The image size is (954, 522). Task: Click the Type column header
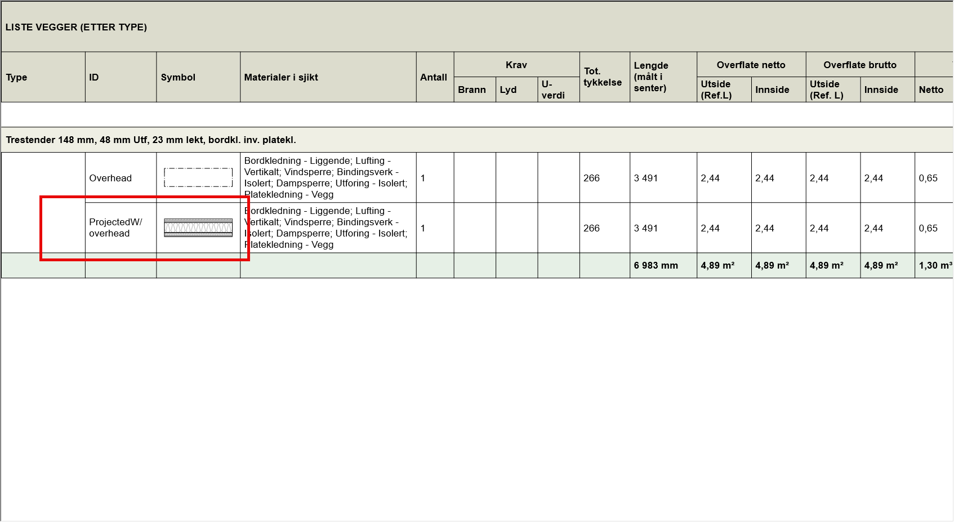(17, 77)
